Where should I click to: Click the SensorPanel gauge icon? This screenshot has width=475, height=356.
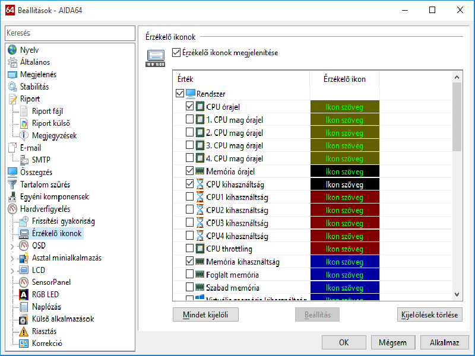click(24, 282)
